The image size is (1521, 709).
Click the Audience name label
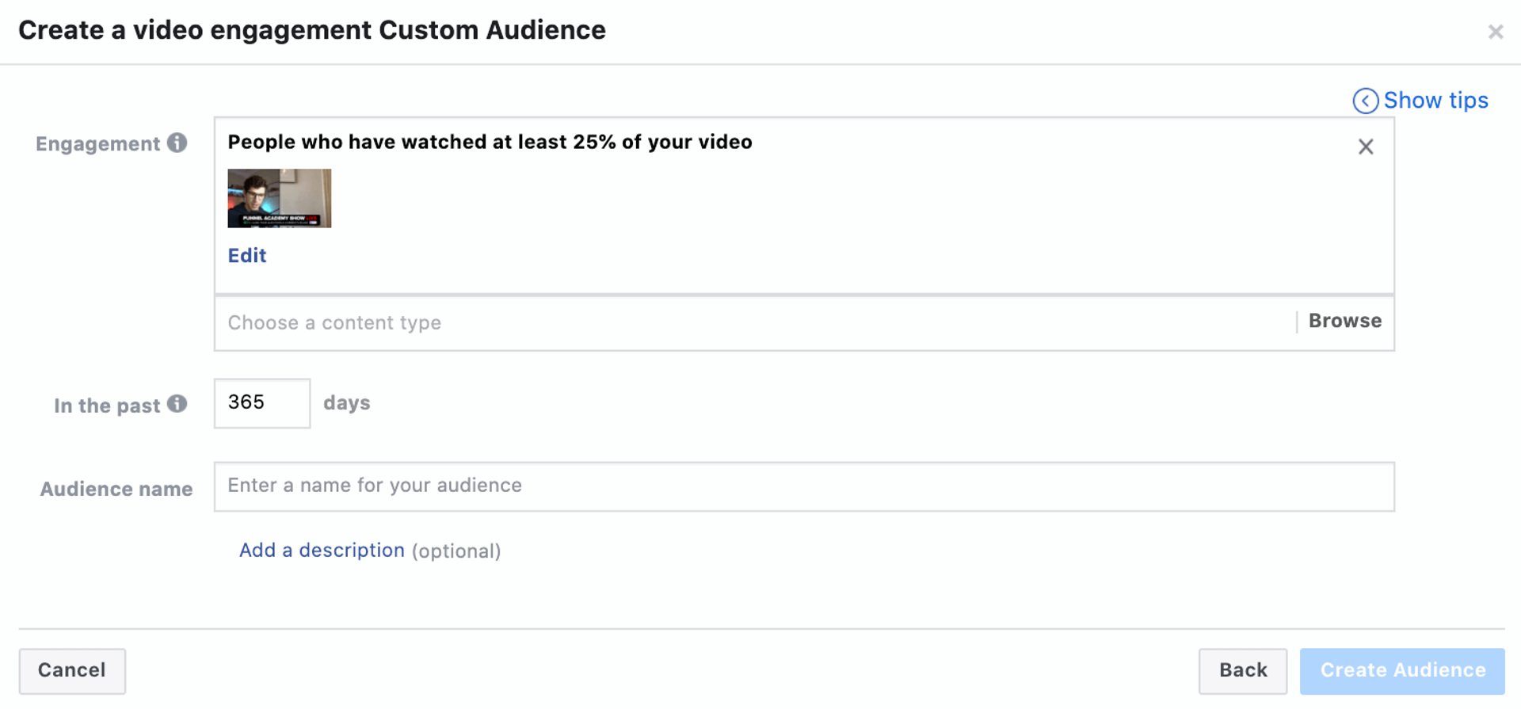[x=116, y=489]
